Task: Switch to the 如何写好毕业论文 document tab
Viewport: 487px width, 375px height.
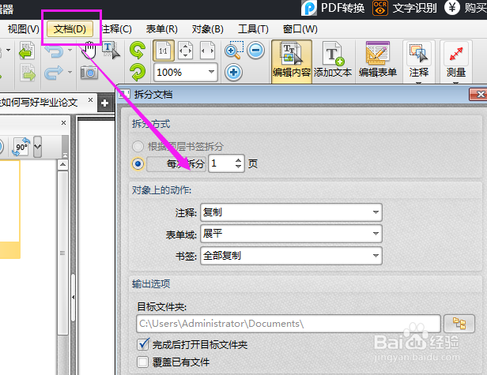Action: [39, 102]
